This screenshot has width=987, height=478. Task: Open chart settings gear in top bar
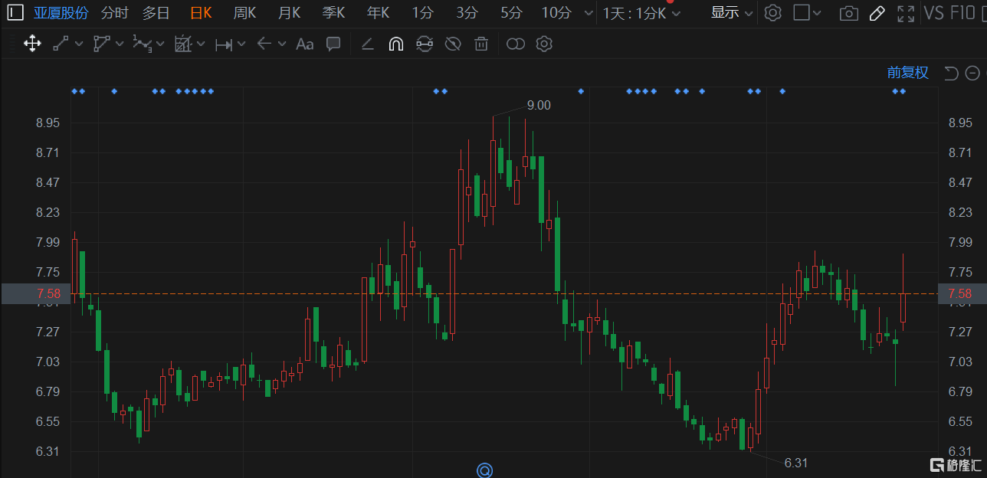773,12
